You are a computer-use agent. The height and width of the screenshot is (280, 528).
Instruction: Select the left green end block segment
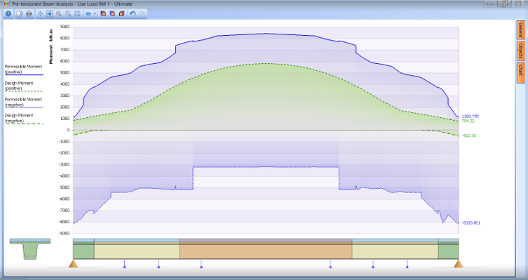pos(83,249)
